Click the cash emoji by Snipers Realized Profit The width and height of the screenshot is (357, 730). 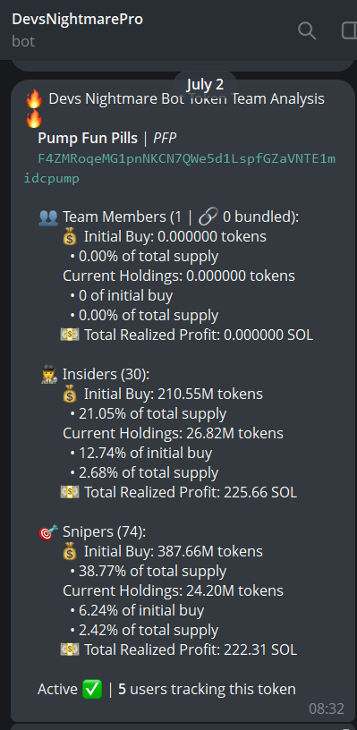click(70, 649)
